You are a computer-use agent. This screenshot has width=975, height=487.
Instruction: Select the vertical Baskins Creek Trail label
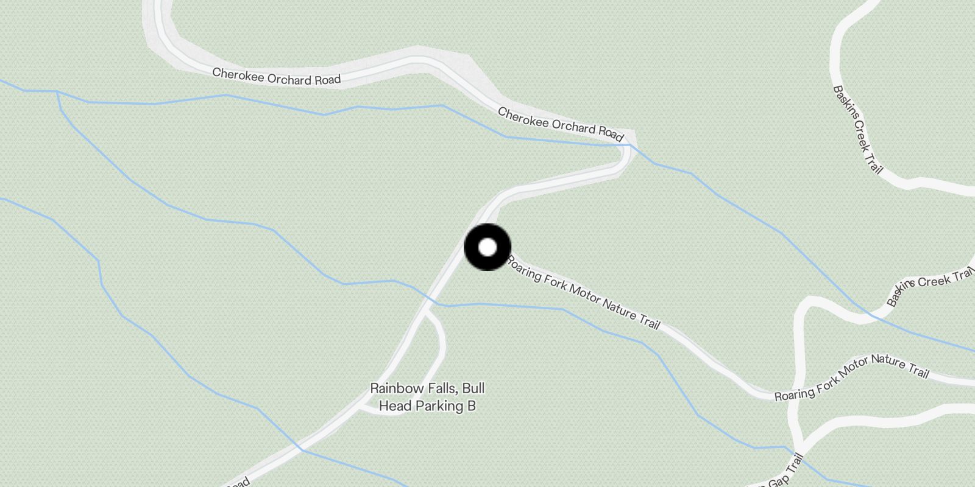click(857, 130)
